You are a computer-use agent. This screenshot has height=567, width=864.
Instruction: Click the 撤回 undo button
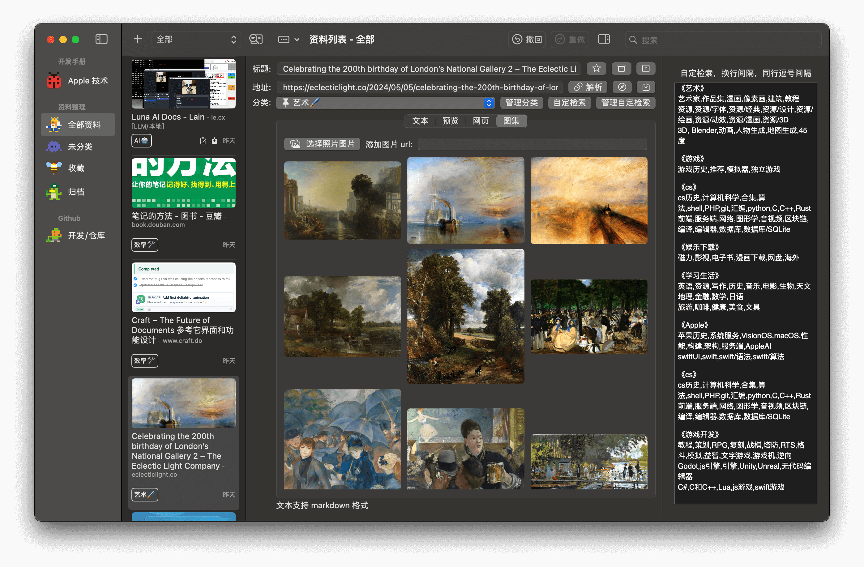tap(527, 39)
